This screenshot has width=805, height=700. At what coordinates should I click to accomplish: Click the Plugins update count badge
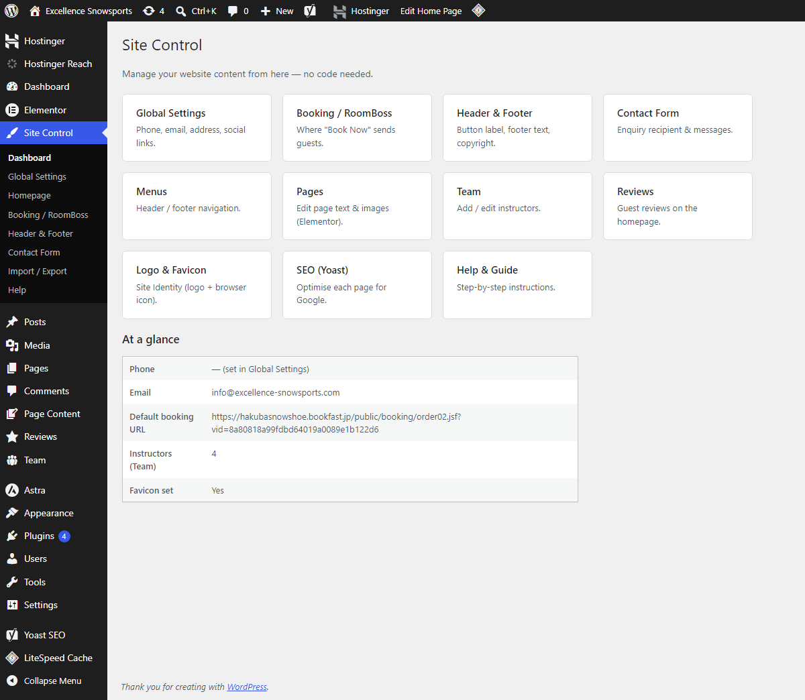point(64,536)
